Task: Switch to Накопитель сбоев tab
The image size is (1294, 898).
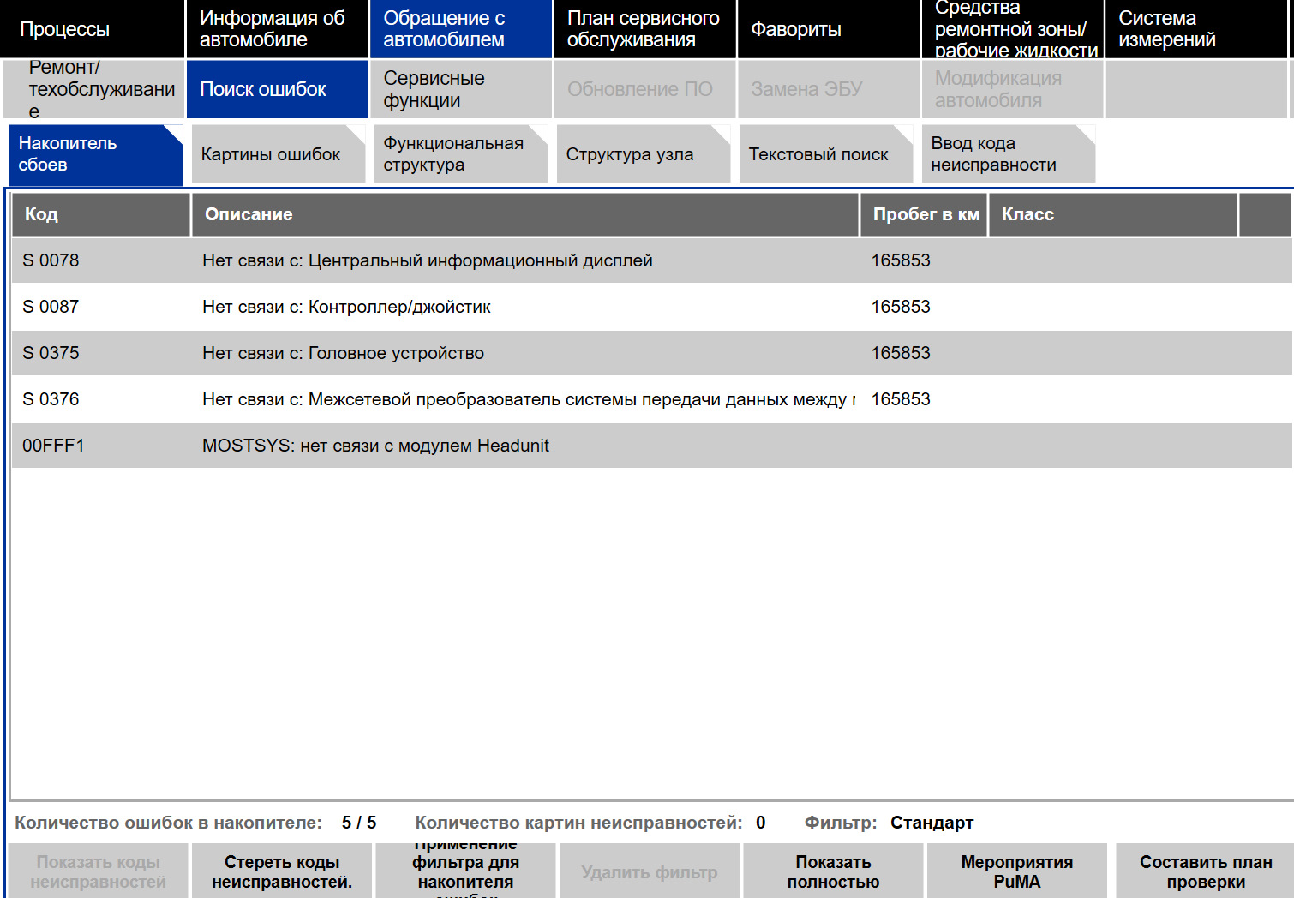Action: click(x=96, y=154)
